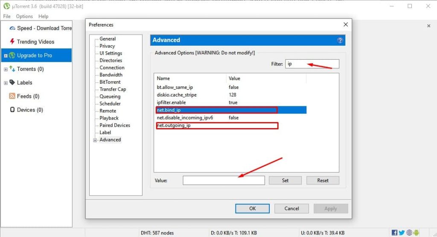
Task: Click the OK button
Action: pos(252,208)
